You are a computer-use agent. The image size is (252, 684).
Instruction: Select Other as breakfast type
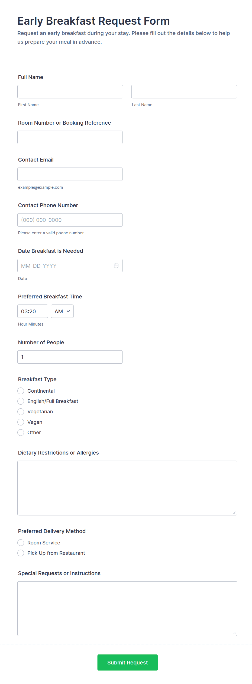21,432
